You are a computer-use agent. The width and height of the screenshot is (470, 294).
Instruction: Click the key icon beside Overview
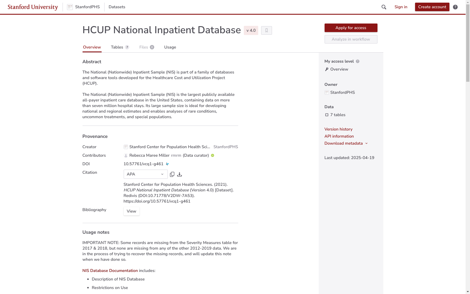[x=327, y=69]
